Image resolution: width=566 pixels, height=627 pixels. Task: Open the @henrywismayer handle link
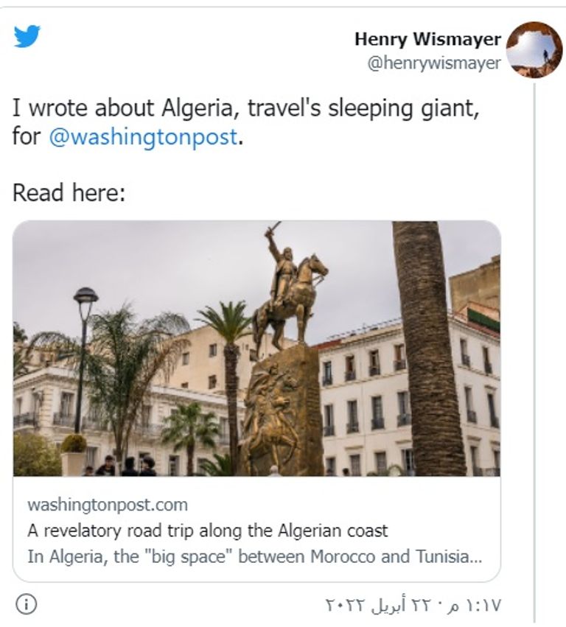click(434, 63)
